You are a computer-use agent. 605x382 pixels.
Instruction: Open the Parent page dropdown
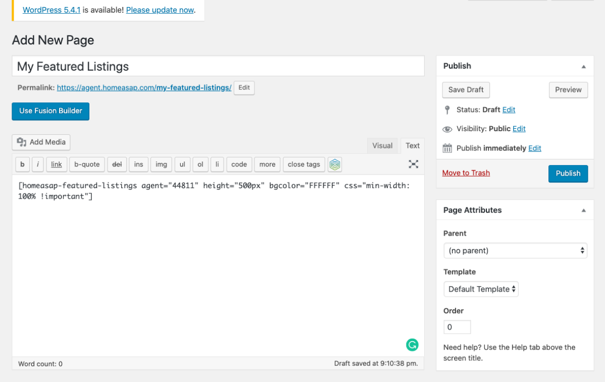click(515, 251)
